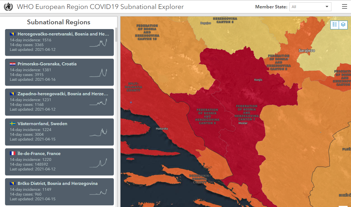Click Sarajevo label on the map
351x207 pixels.
pos(307,51)
